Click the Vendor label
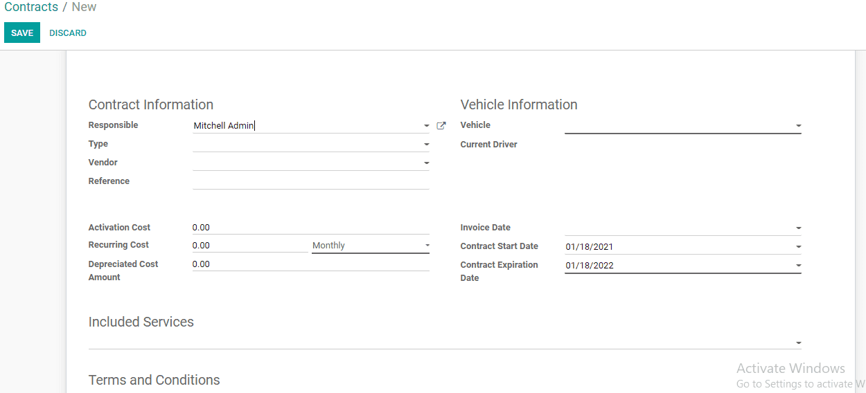 [x=103, y=163]
